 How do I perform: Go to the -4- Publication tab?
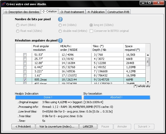[96, 12]
